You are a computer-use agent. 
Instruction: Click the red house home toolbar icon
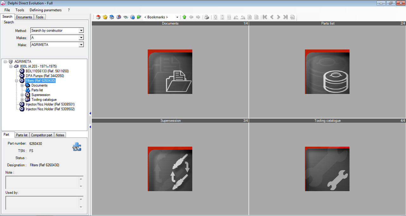(x=98, y=17)
